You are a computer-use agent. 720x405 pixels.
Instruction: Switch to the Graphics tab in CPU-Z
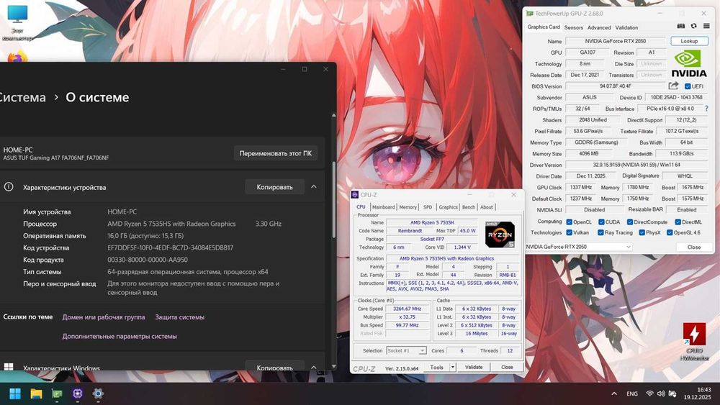(448, 207)
